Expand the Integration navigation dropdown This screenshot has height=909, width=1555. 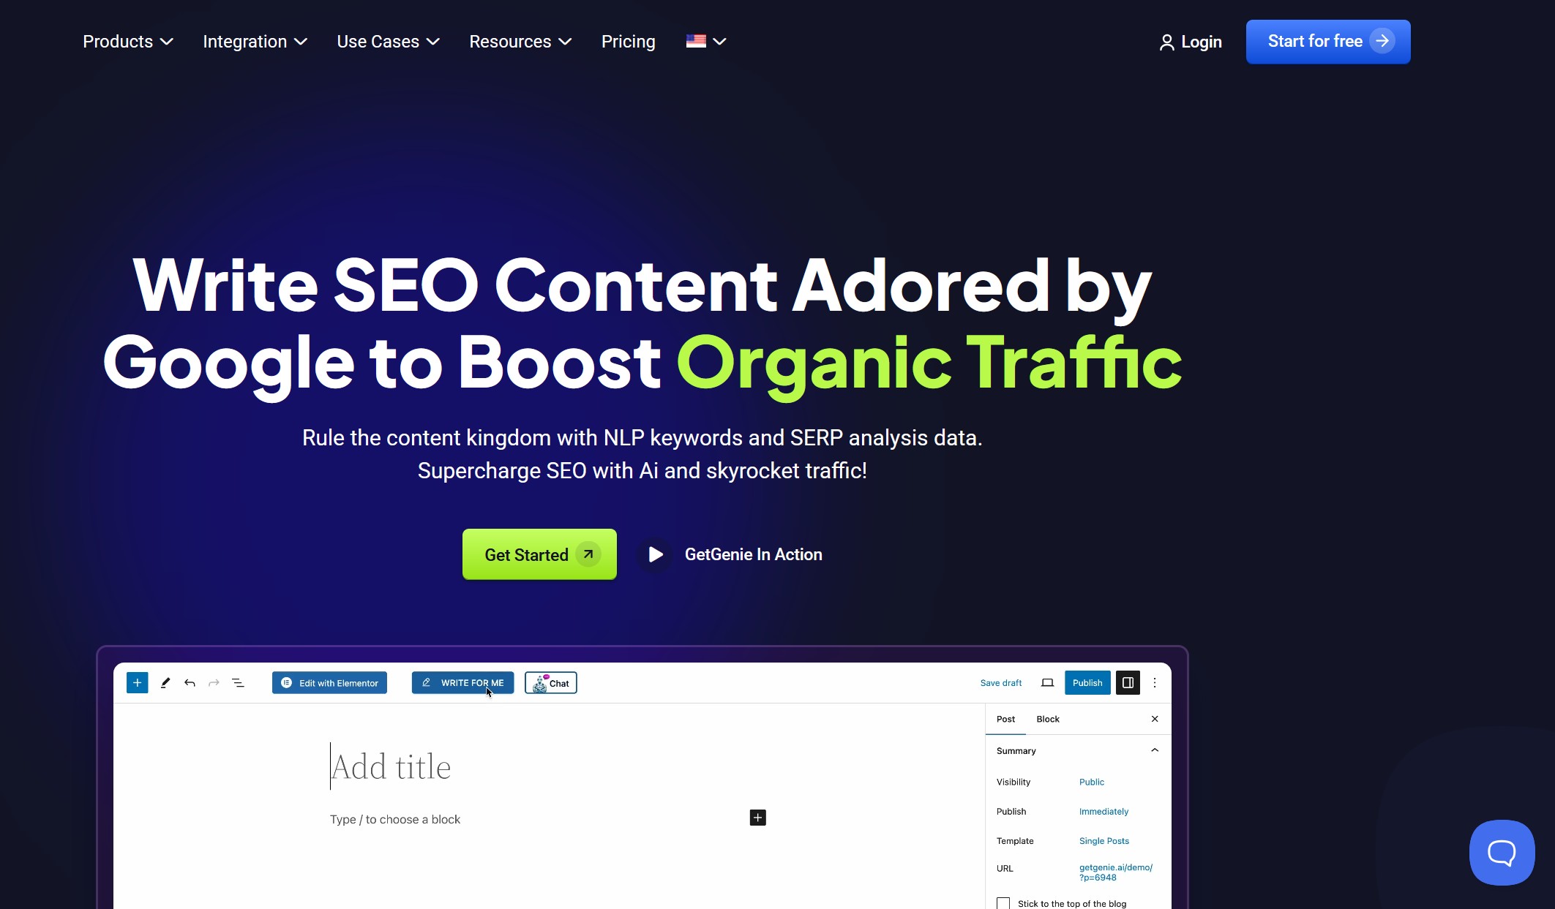coord(255,41)
